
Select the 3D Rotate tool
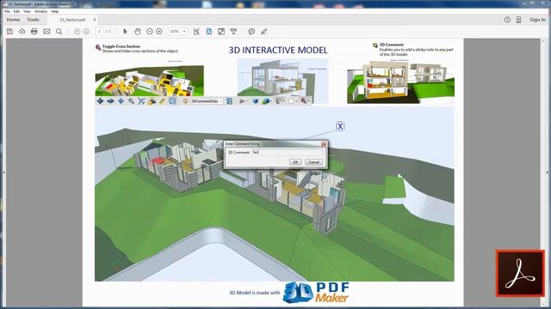coord(100,101)
